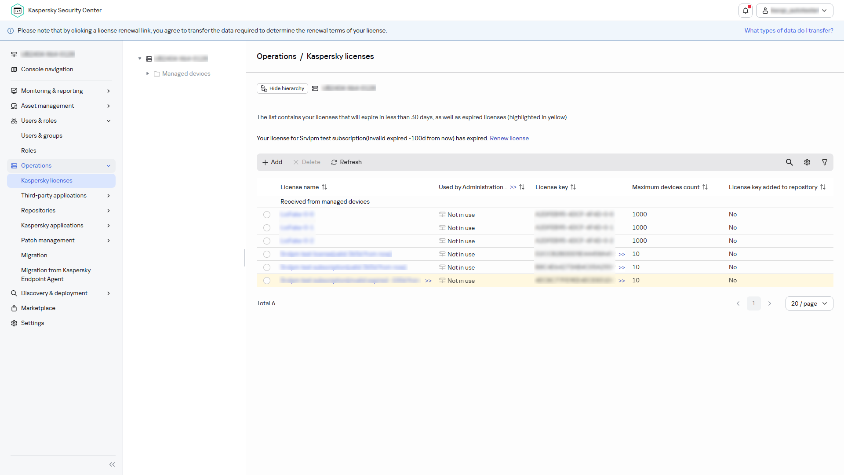Click the Hide hierarchy button
The width and height of the screenshot is (844, 475).
pos(282,88)
